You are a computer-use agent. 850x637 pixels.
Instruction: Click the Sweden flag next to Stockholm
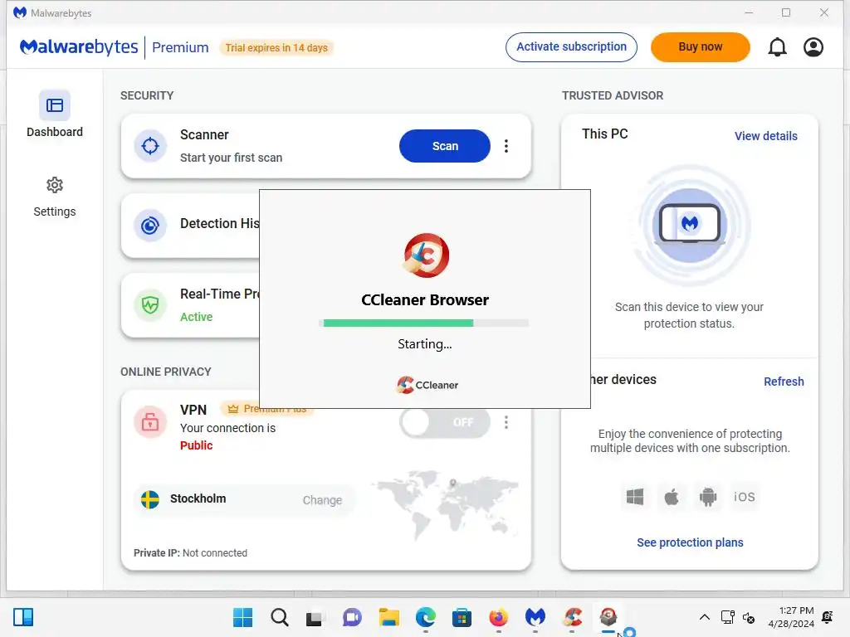pos(150,498)
